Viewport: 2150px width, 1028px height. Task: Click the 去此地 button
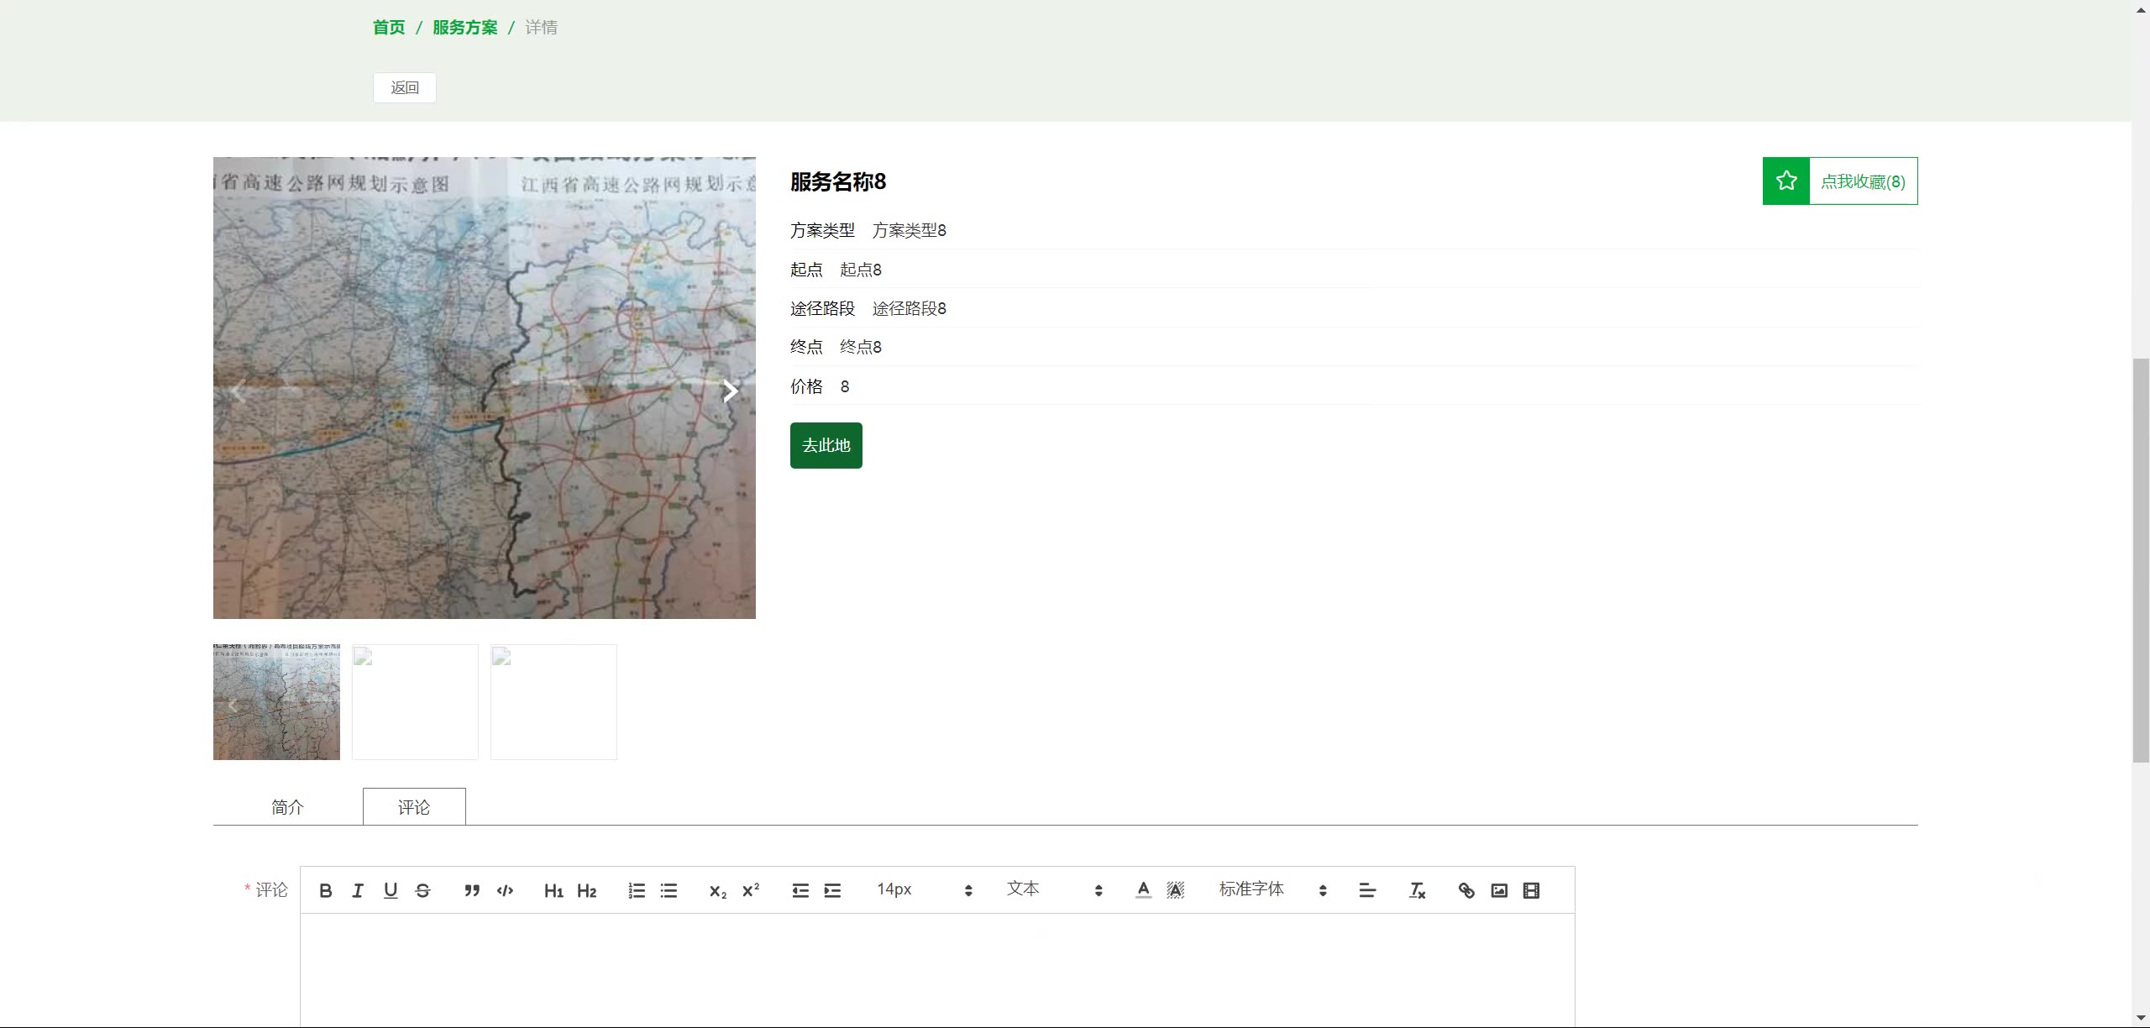click(x=826, y=445)
